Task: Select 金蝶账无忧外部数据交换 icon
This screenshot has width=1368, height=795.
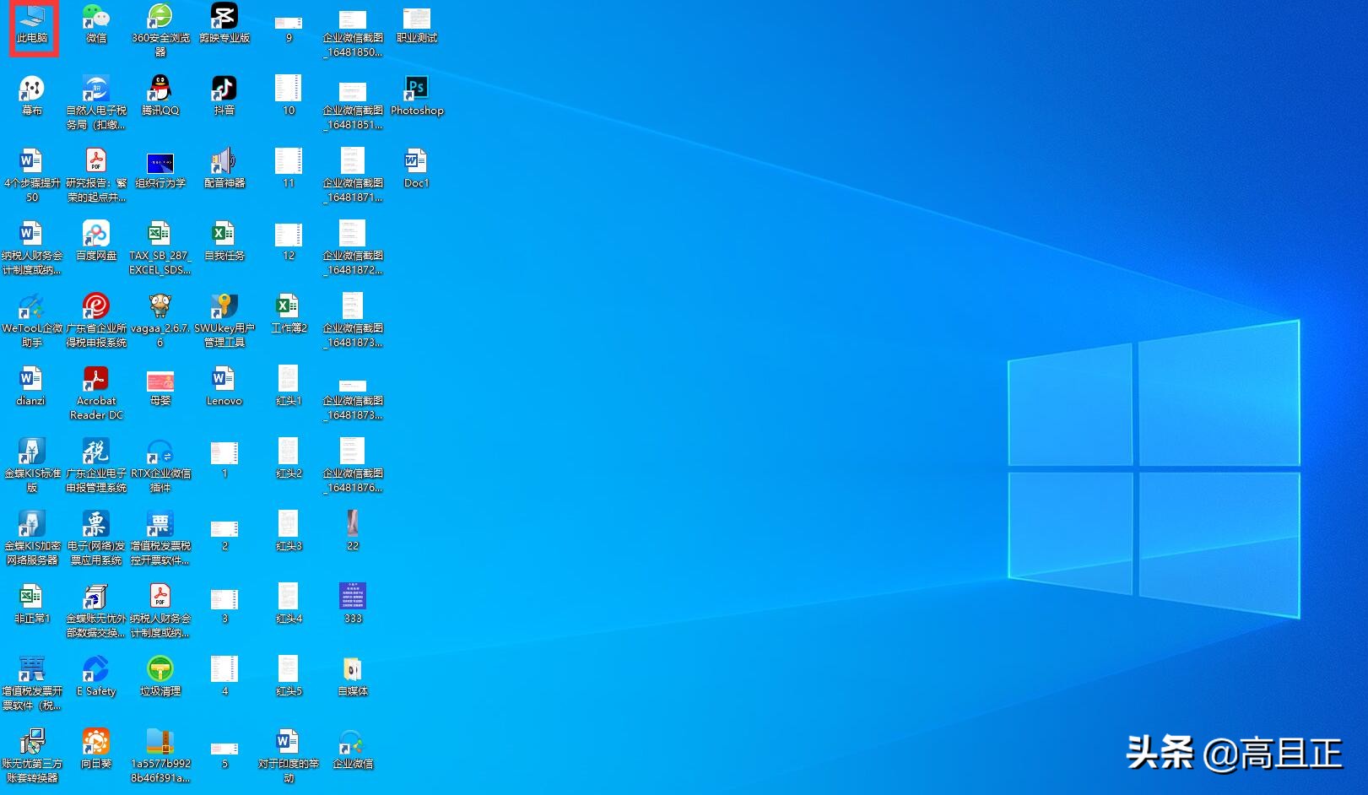Action: [96, 610]
